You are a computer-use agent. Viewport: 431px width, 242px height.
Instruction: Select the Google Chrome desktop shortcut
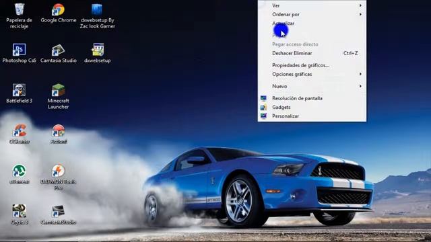click(x=59, y=13)
